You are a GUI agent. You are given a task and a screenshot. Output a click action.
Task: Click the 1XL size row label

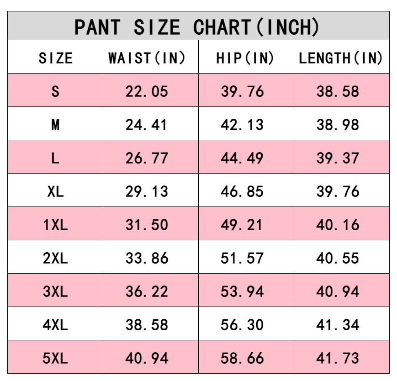[x=55, y=225]
